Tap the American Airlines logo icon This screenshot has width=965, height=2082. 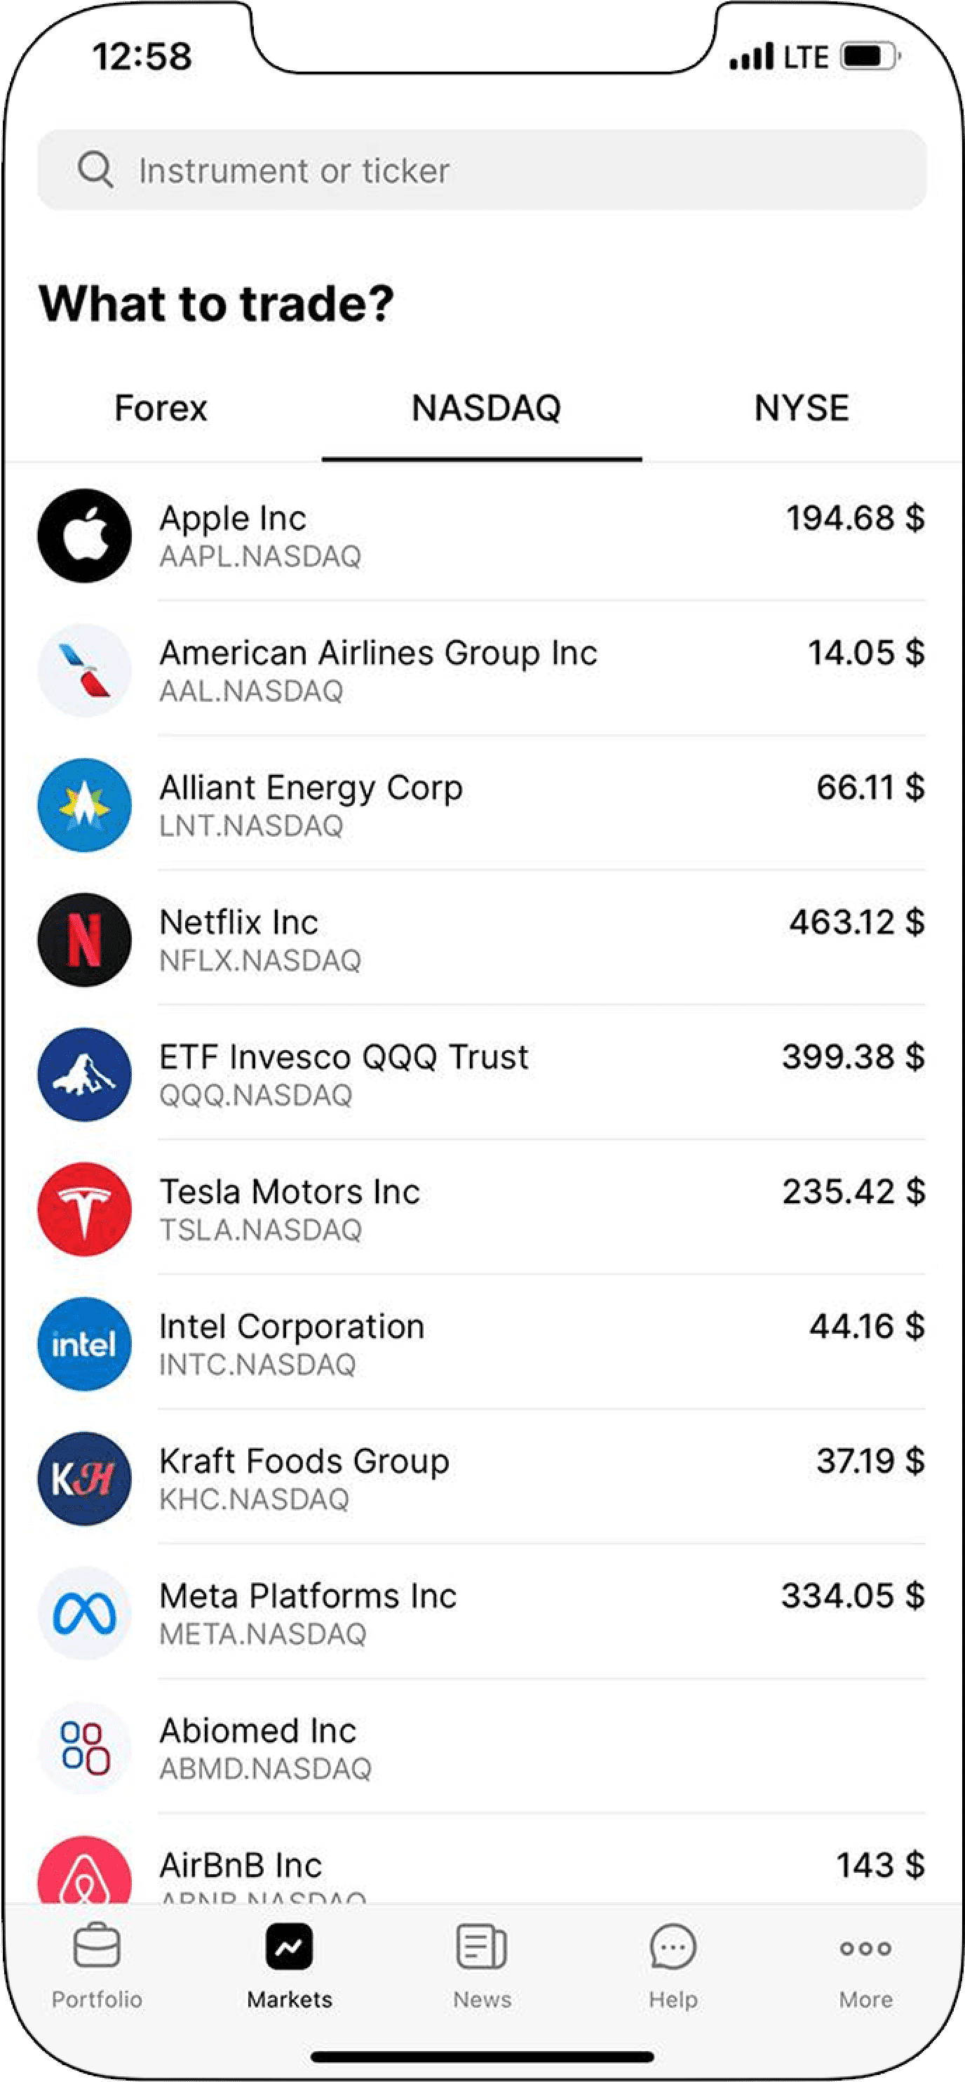85,670
